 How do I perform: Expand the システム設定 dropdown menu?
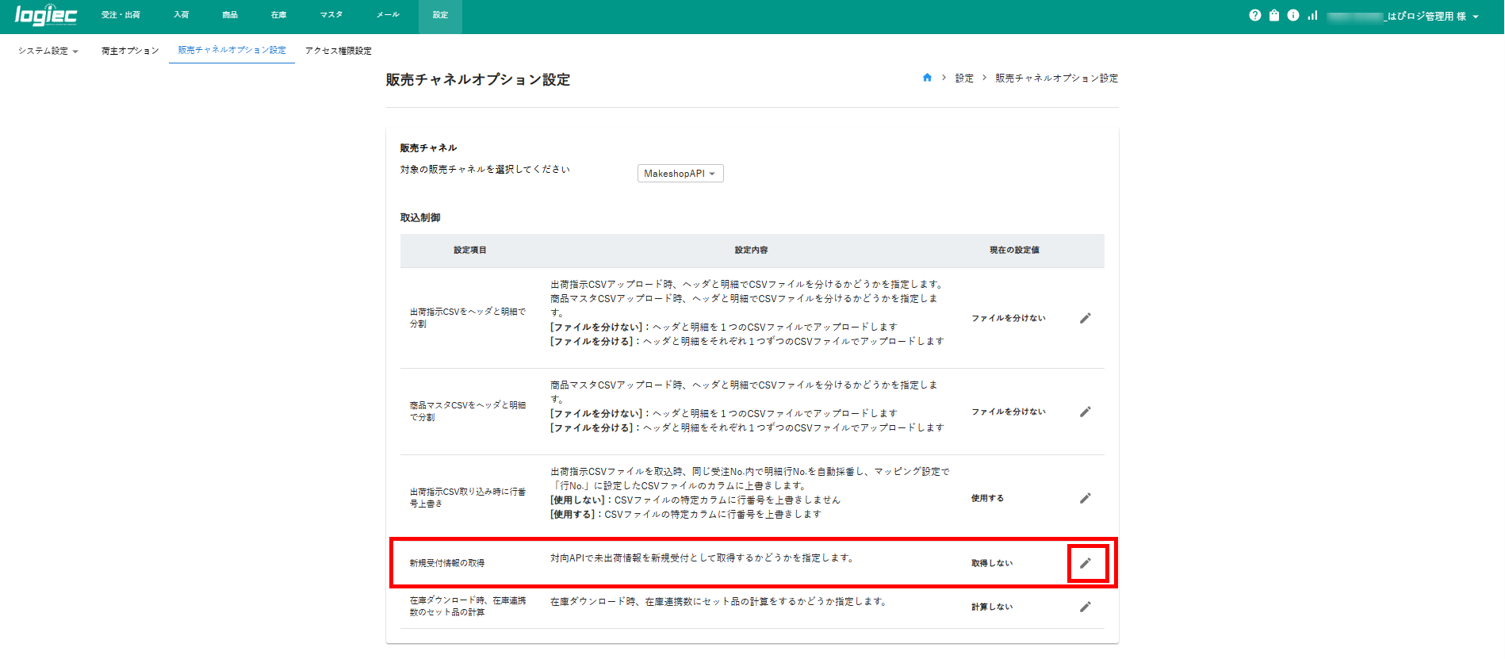[x=48, y=51]
